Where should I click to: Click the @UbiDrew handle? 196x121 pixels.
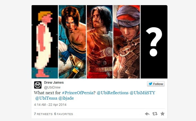(x=52, y=87)
